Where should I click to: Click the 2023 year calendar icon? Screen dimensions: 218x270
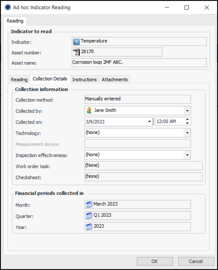coord(89,227)
